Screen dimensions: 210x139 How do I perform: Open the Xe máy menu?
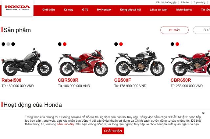69,9
